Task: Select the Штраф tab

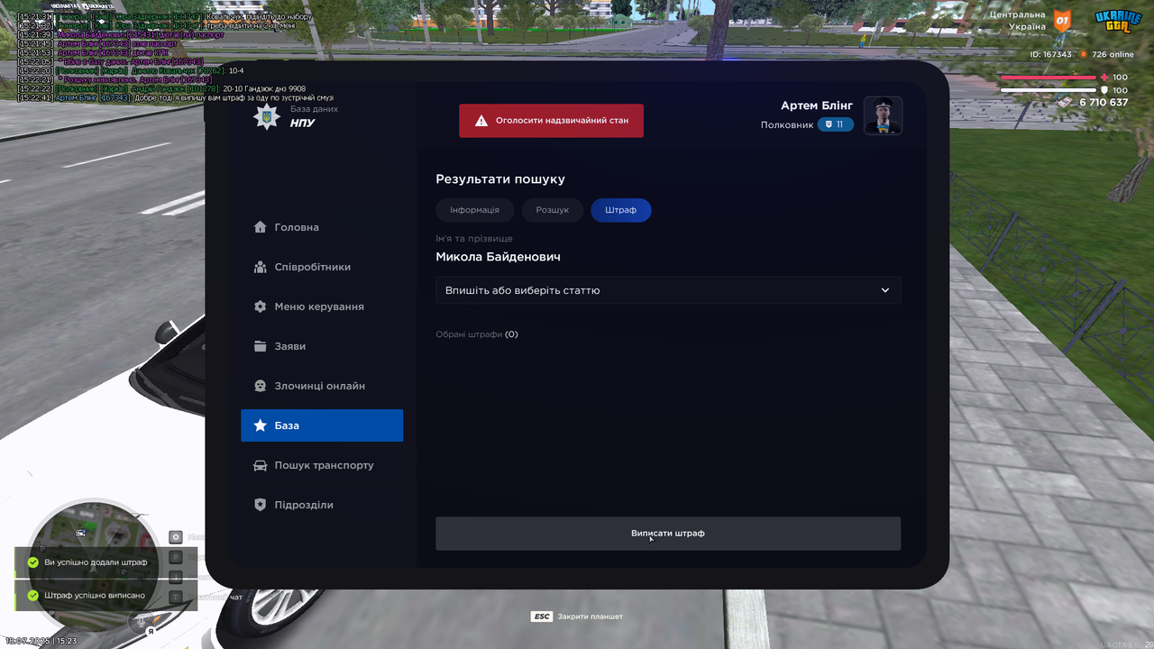Action: [621, 210]
